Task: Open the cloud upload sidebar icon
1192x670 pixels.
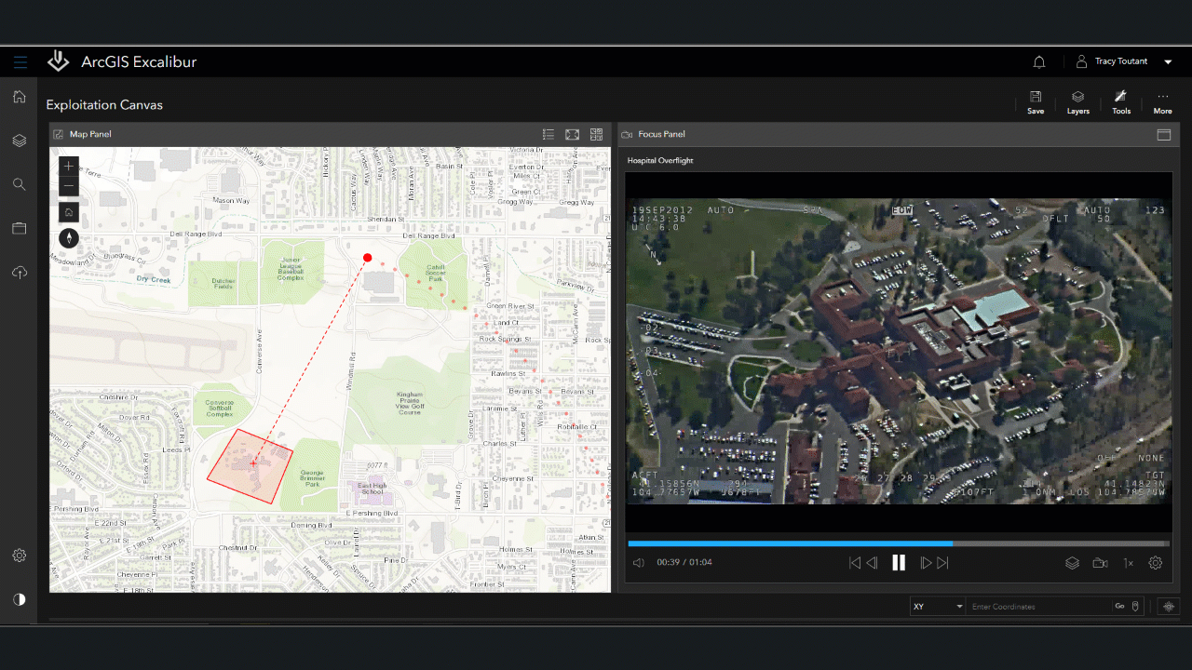Action: [20, 273]
